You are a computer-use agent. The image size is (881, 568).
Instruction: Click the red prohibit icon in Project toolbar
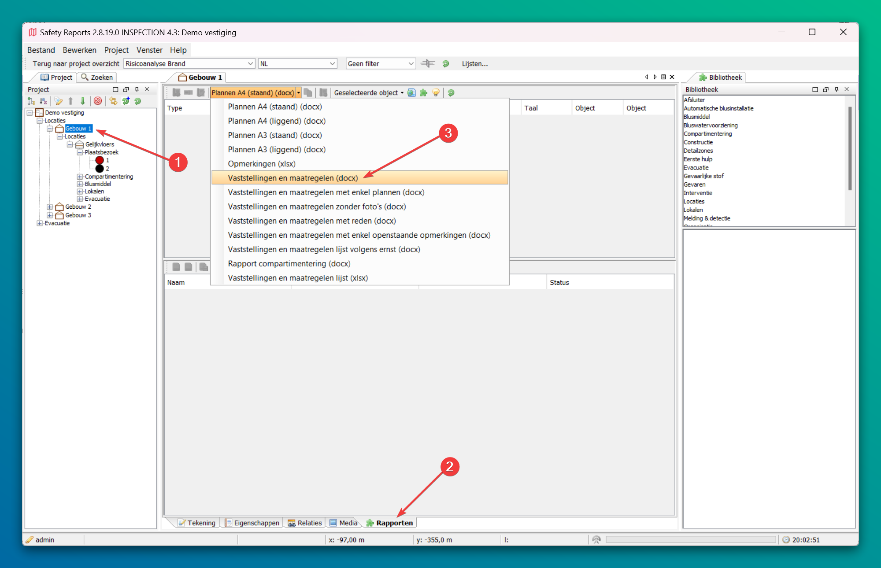tap(98, 101)
